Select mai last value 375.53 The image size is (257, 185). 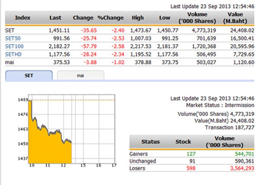61,62
